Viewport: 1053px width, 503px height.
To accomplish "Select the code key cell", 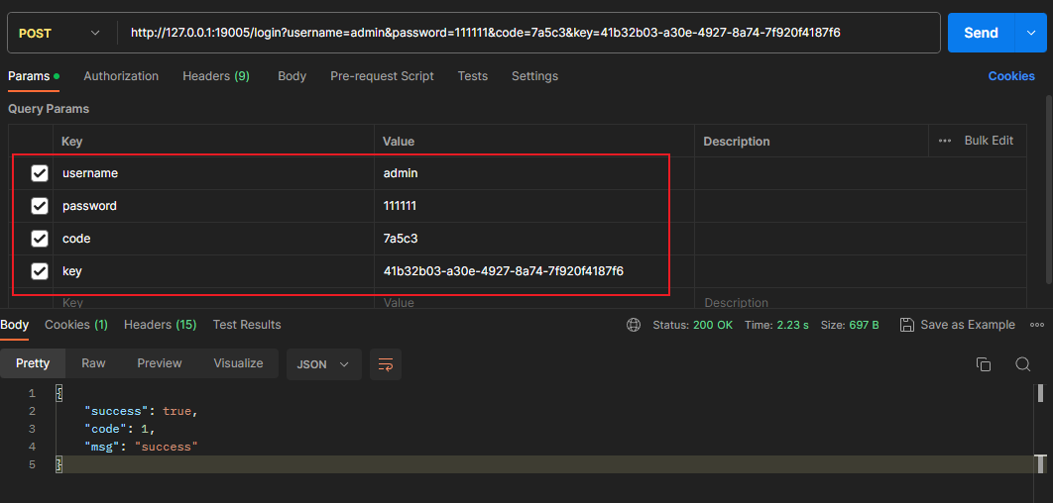I will 213,238.
